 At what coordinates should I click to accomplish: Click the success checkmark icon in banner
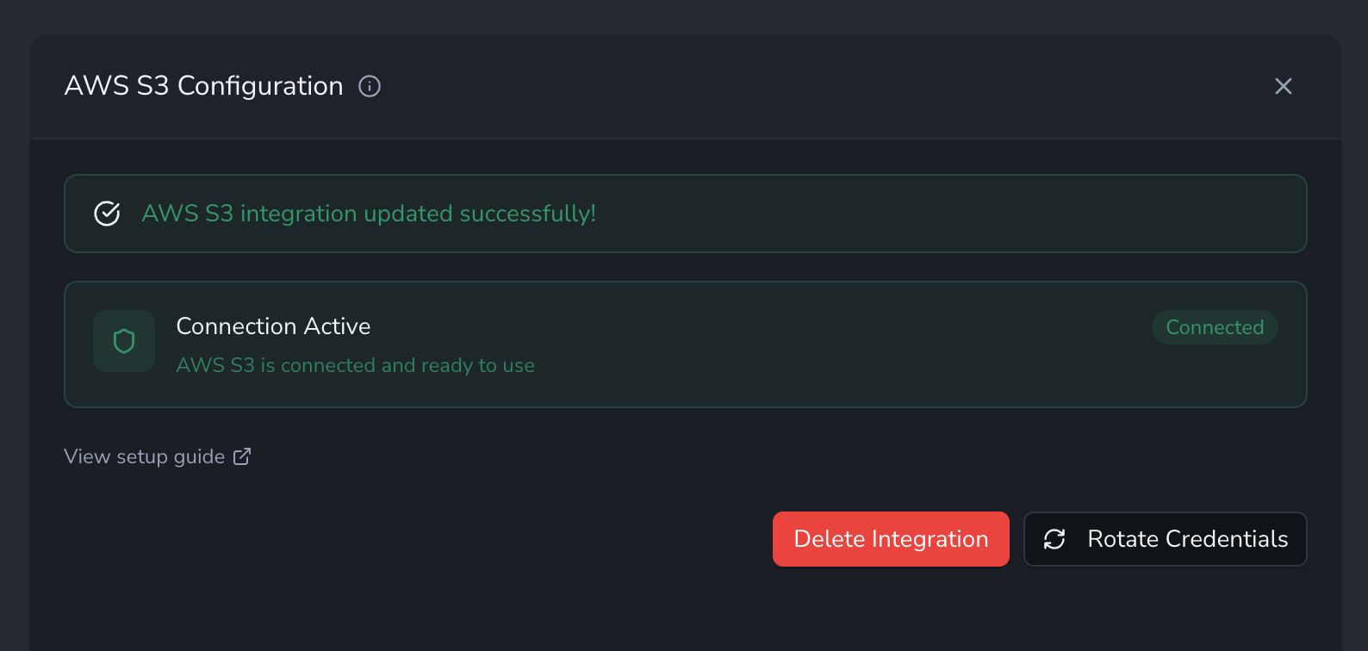pos(107,214)
